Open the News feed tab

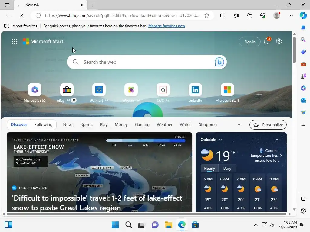pos(68,125)
